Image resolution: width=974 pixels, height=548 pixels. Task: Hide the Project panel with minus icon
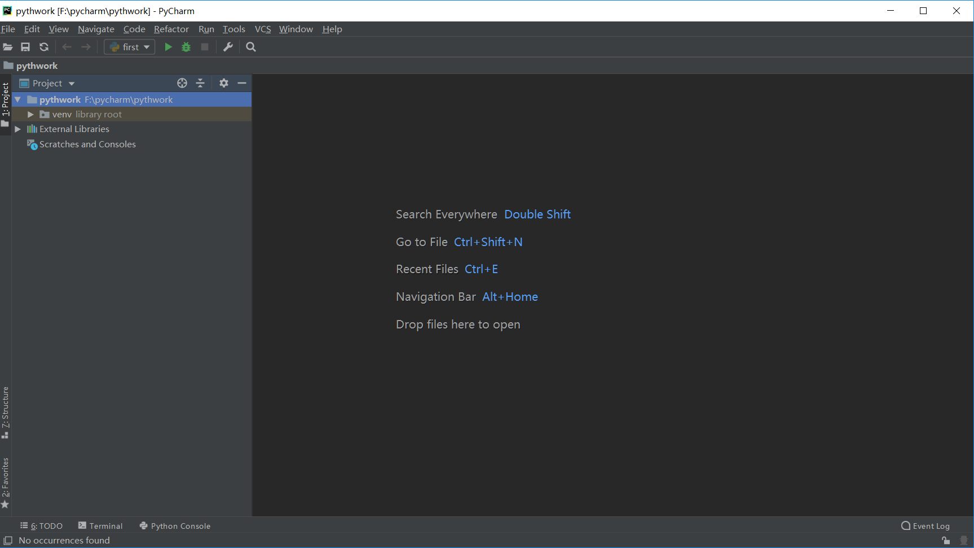click(242, 83)
